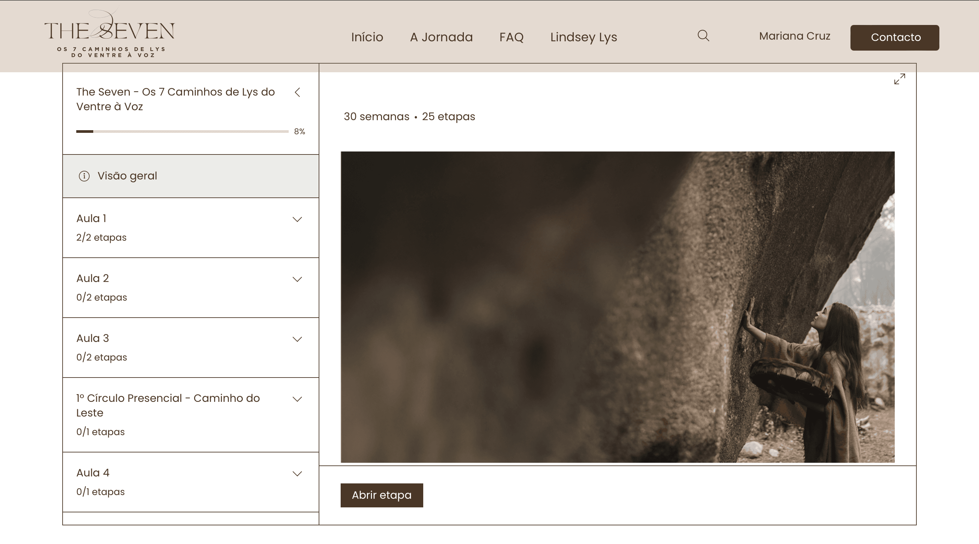The width and height of the screenshot is (979, 544).
Task: Click the 8% course progress bar
Action: click(x=182, y=132)
